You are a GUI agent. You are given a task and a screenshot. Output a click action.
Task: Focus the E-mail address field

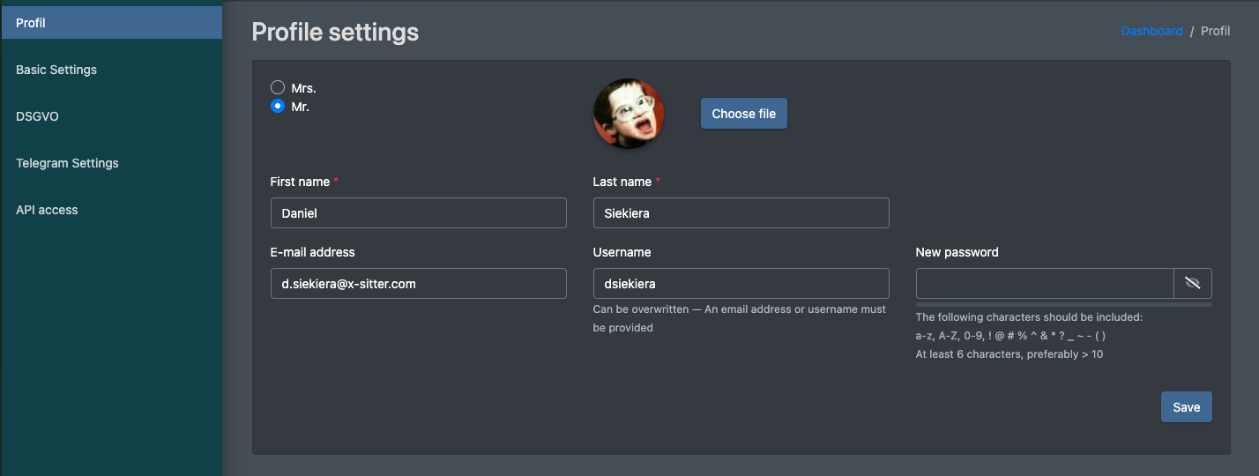click(x=419, y=284)
